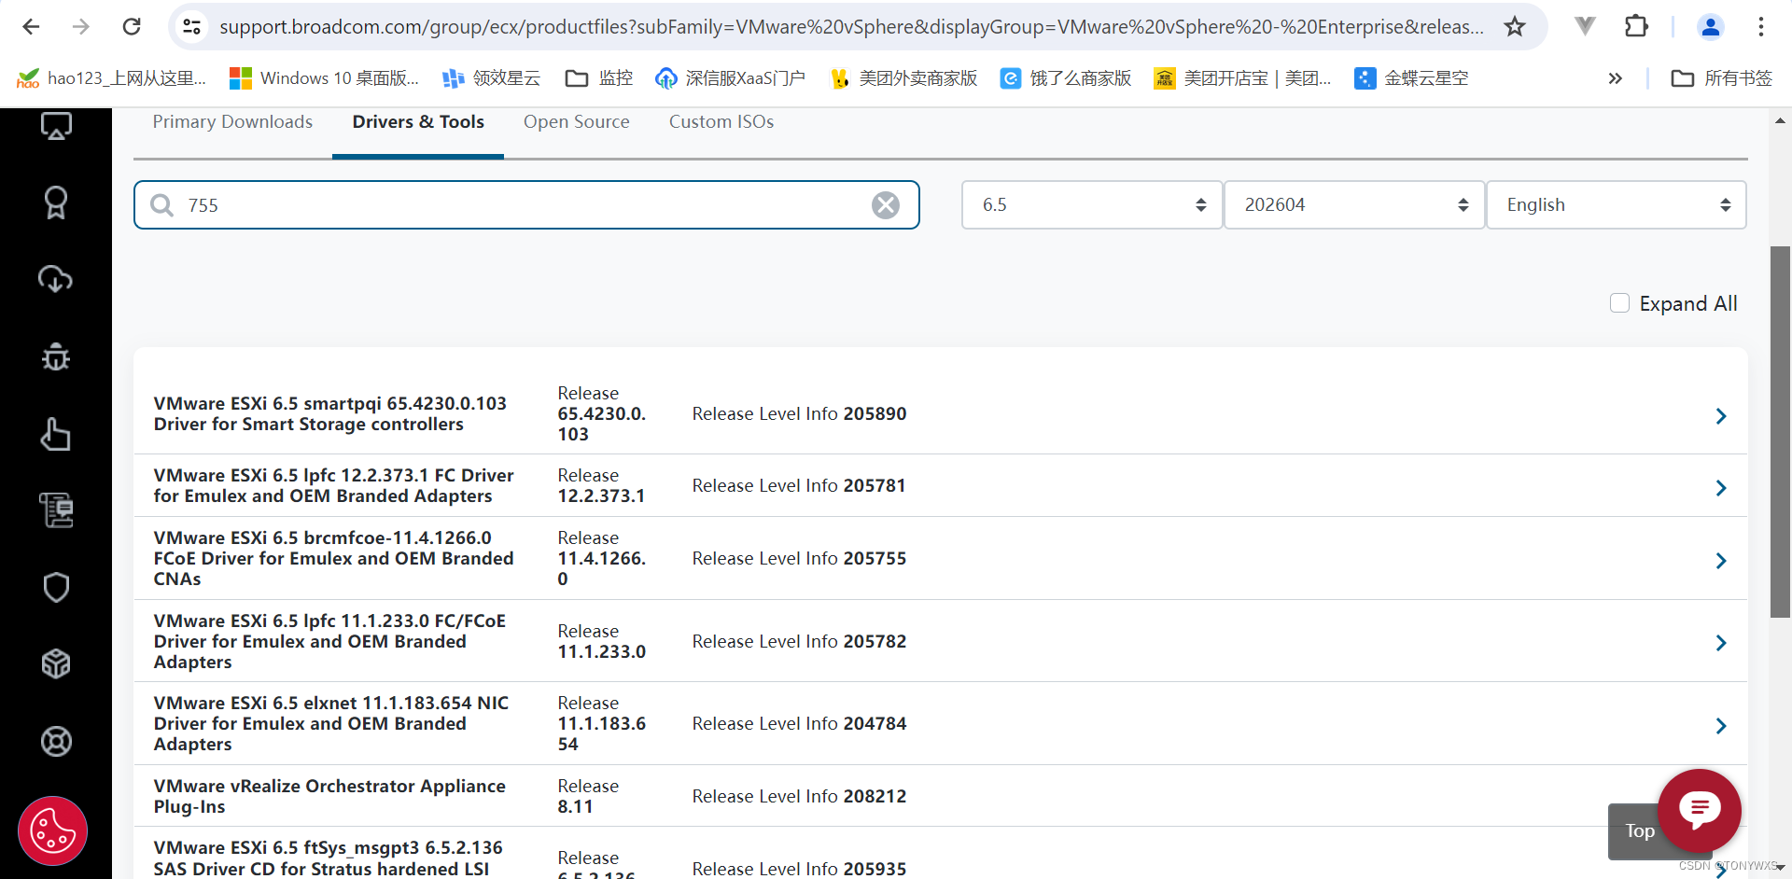Click Release Level Info 205781

coord(799,485)
